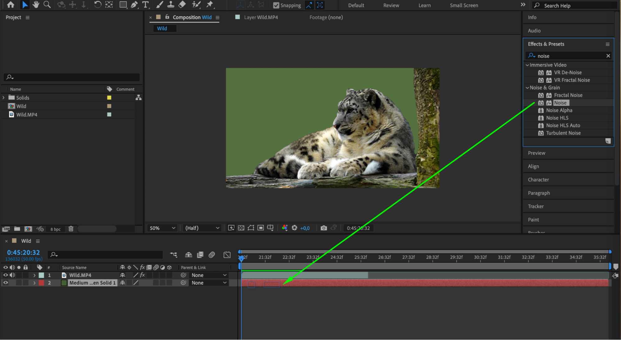Take snapshot with camera icon

tap(324, 228)
